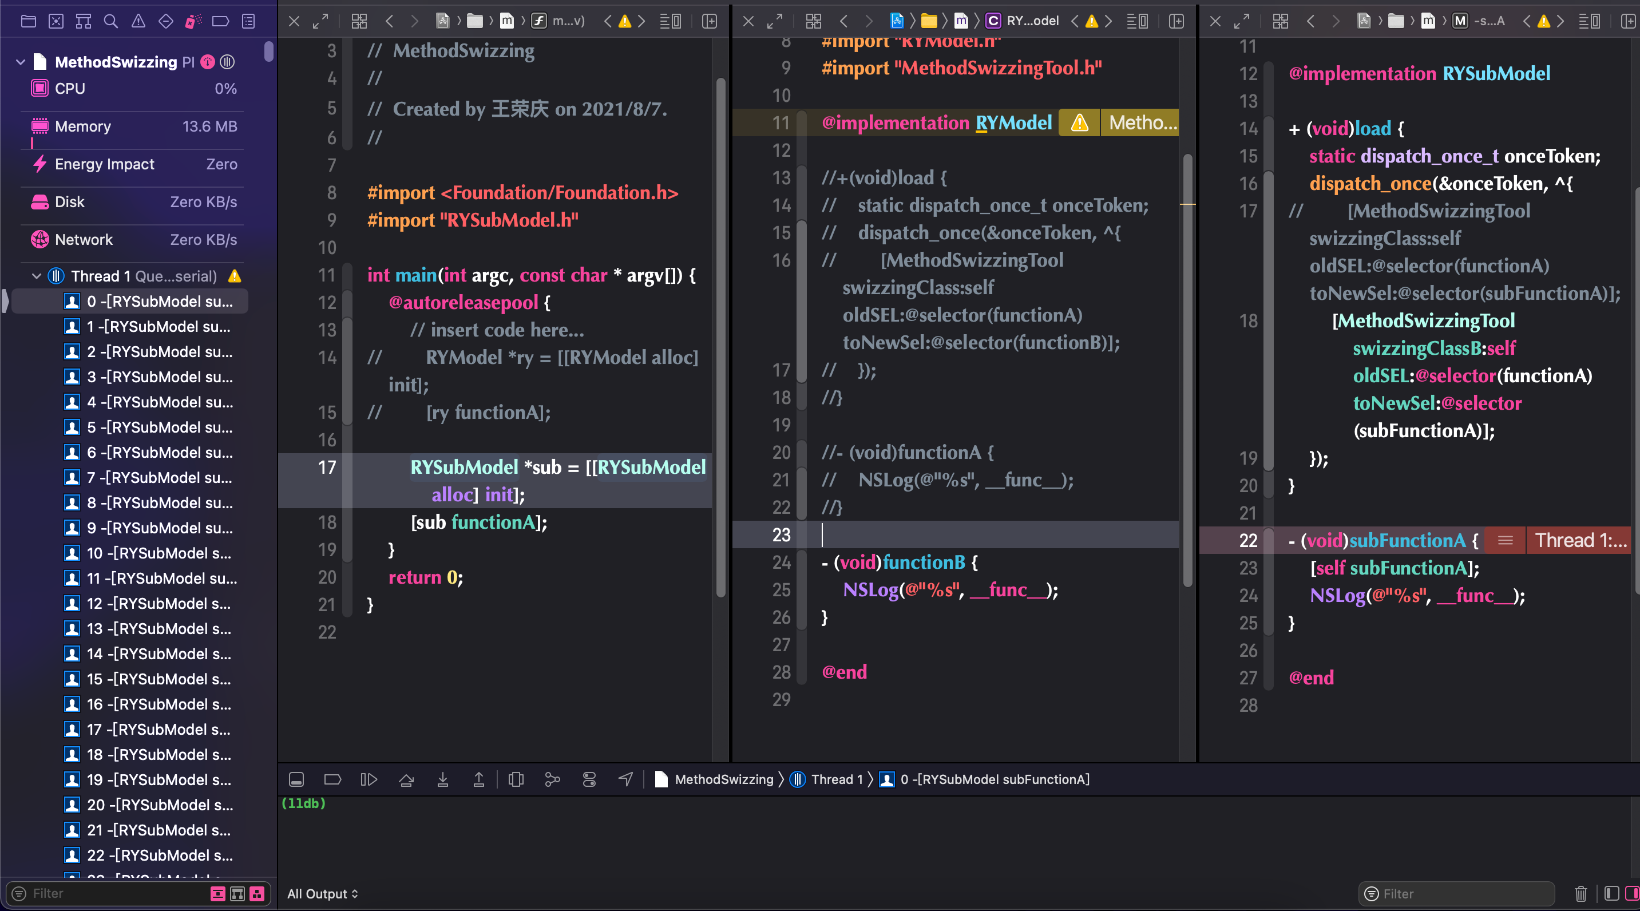Open the Project navigator folder icon
The image size is (1640, 911).
(29, 22)
